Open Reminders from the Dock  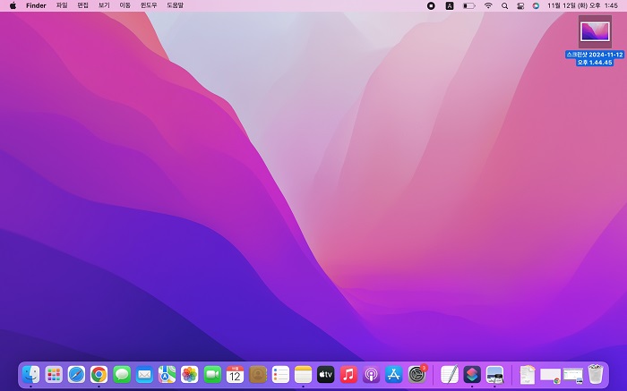[280, 375]
